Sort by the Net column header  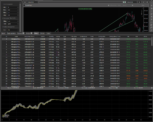(128, 36)
